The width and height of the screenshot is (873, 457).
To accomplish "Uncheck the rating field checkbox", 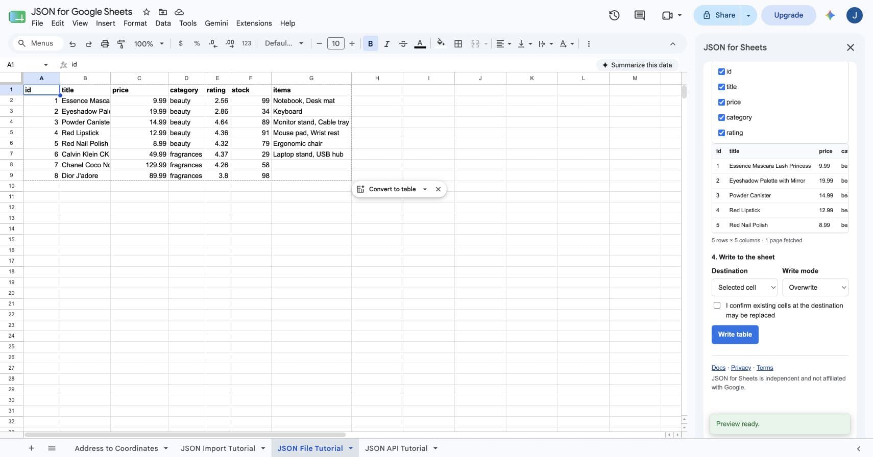I will click(x=721, y=133).
